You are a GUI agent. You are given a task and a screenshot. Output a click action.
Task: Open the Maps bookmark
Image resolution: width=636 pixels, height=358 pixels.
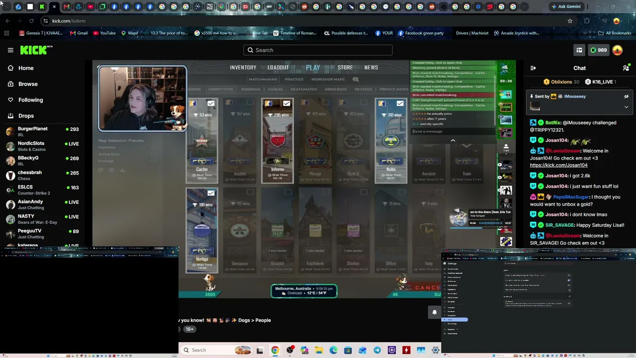(130, 33)
